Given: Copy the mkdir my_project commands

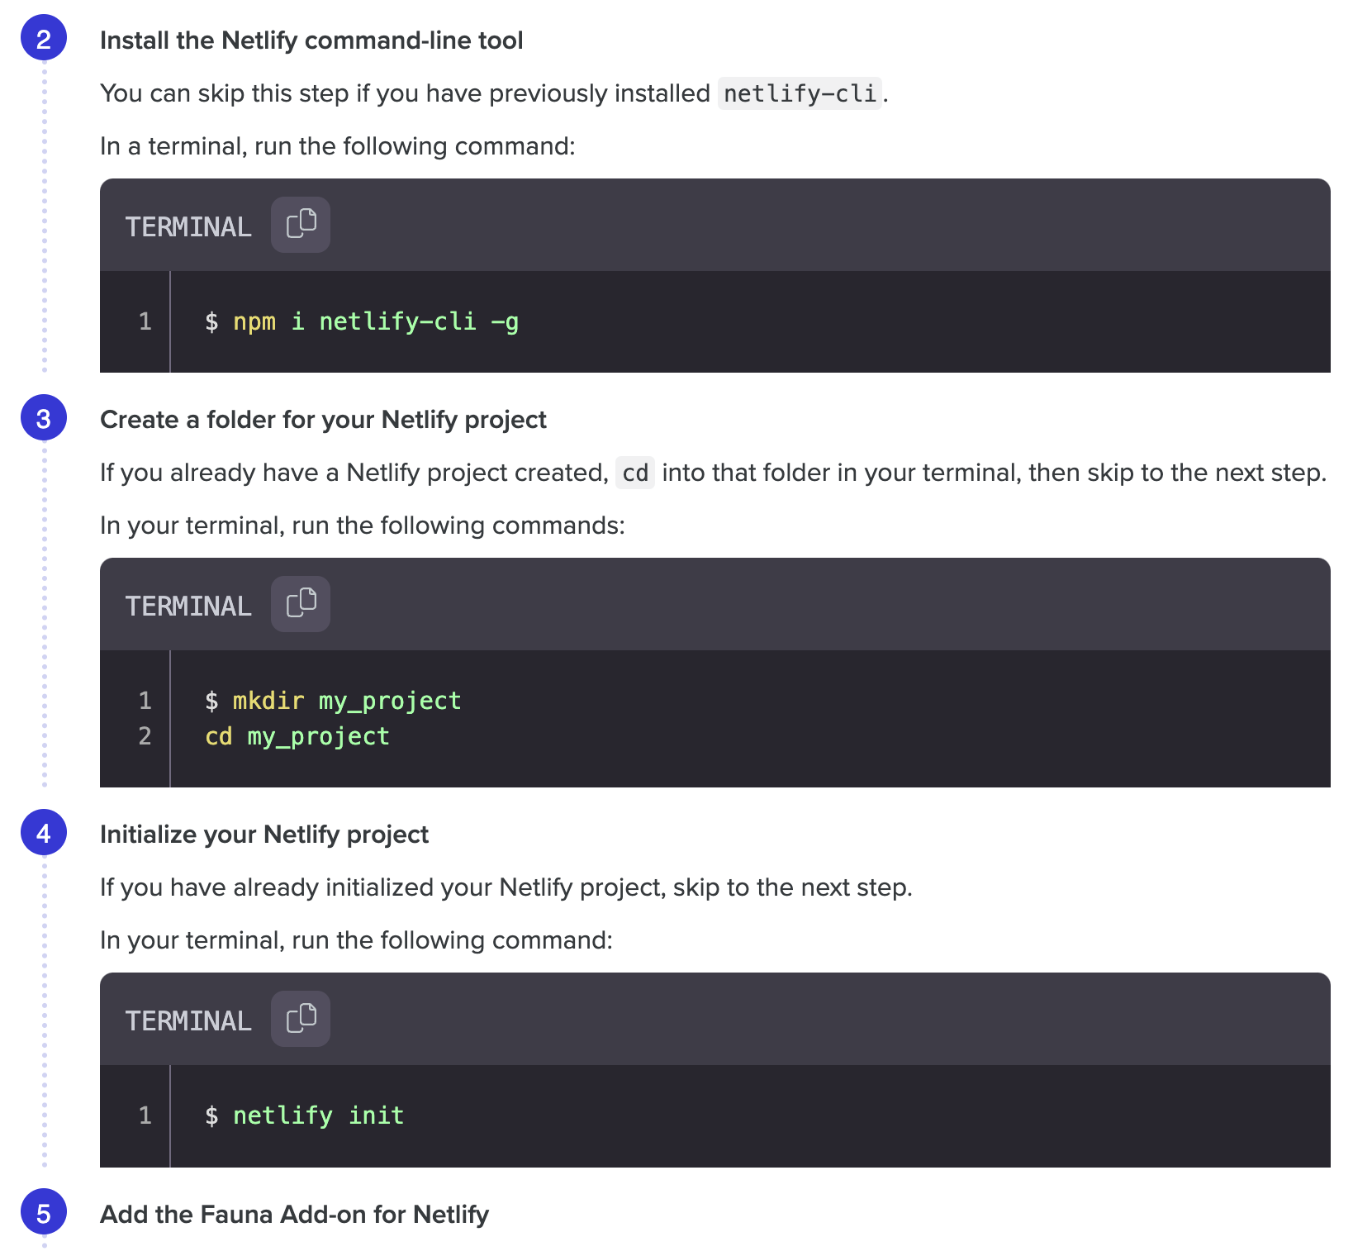Looking at the screenshot, I should point(301,604).
